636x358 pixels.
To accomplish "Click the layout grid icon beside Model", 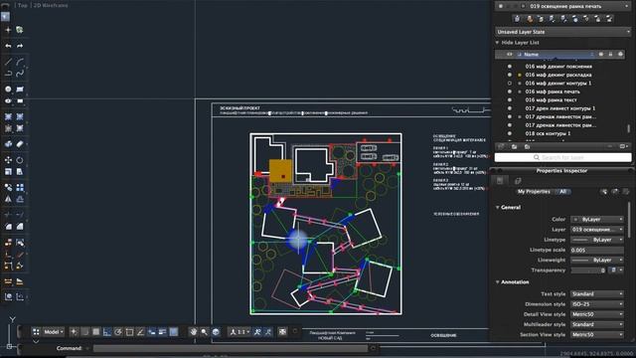I will [36, 331].
